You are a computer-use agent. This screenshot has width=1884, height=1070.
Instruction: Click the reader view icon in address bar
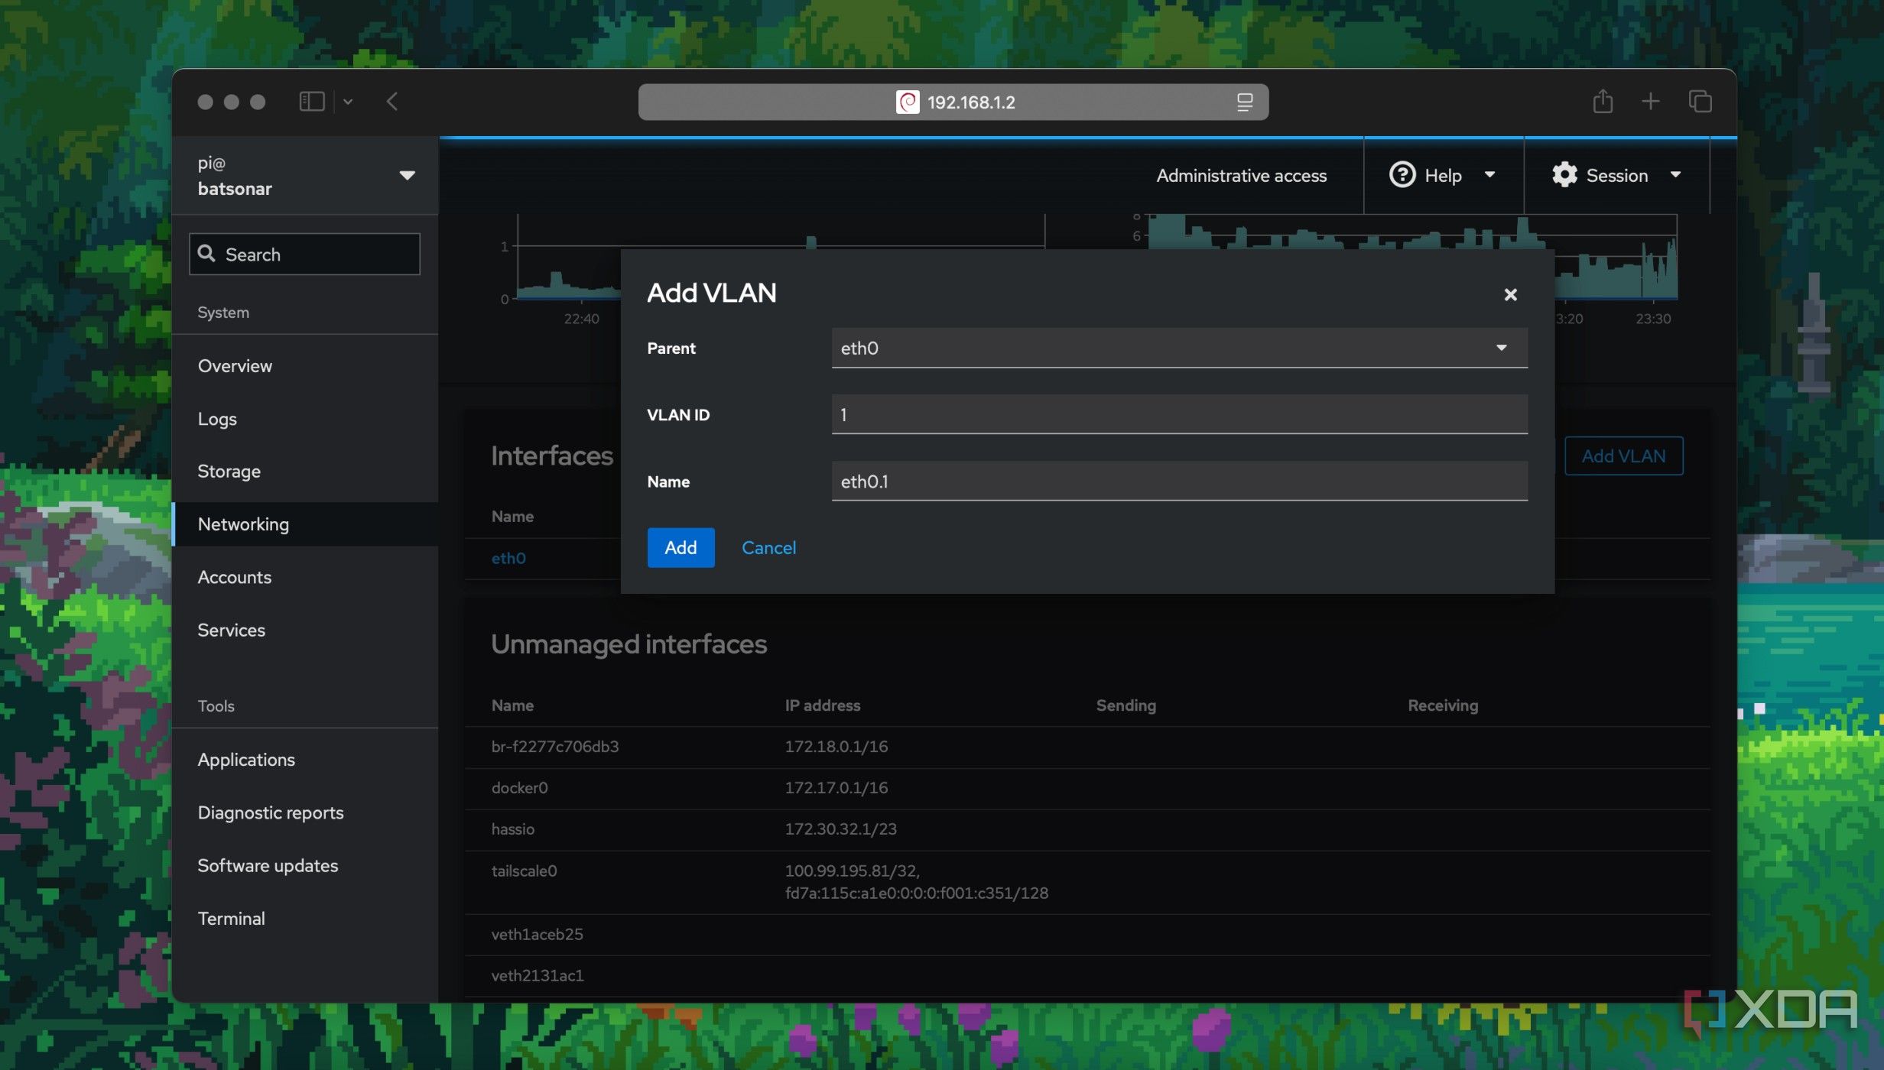[x=1245, y=102]
